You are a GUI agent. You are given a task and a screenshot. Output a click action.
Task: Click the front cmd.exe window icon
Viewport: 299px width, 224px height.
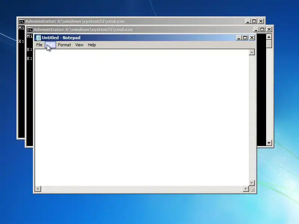coord(30,30)
